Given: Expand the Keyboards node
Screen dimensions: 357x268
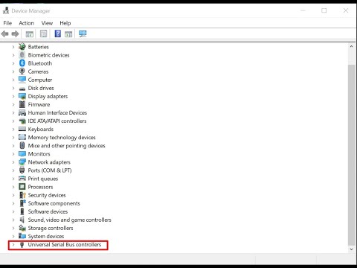Looking at the screenshot, I should coord(13,129).
